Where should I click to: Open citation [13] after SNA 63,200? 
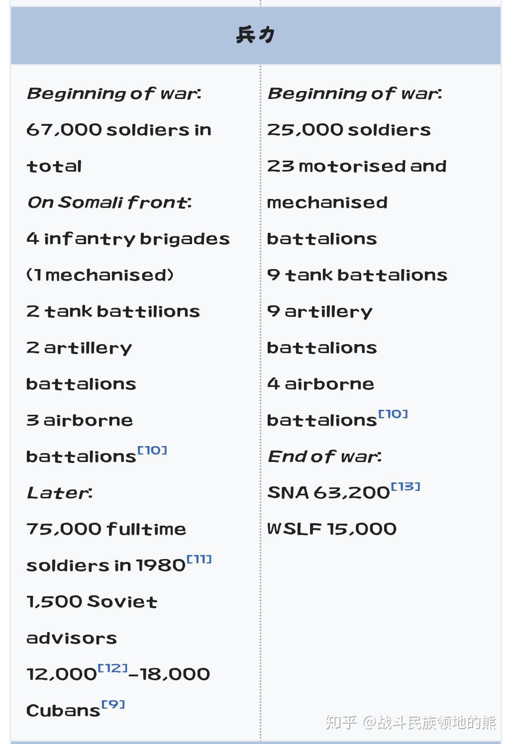406,487
